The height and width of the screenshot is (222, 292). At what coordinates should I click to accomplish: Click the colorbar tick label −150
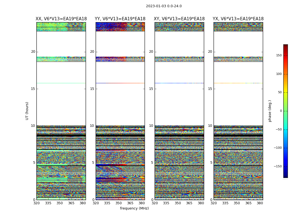[278, 166]
